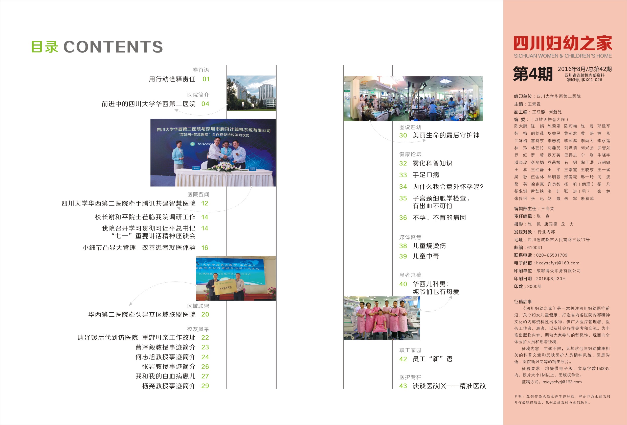
Task: Click 'SICHUAN WOMEN & CHILDREN'S HOME' subtitle
Action: tap(563, 56)
